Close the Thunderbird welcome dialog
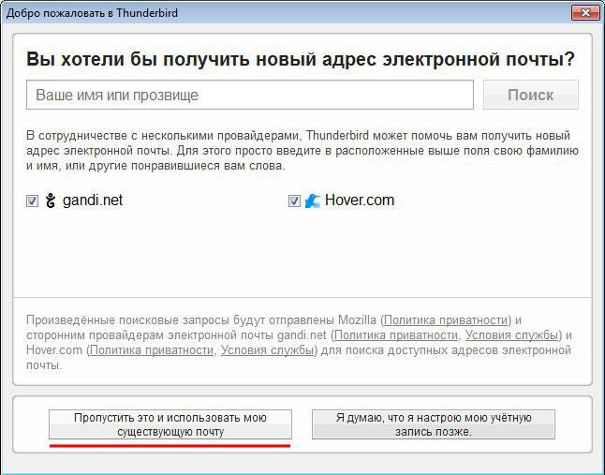This screenshot has height=475, width=605. click(x=585, y=13)
